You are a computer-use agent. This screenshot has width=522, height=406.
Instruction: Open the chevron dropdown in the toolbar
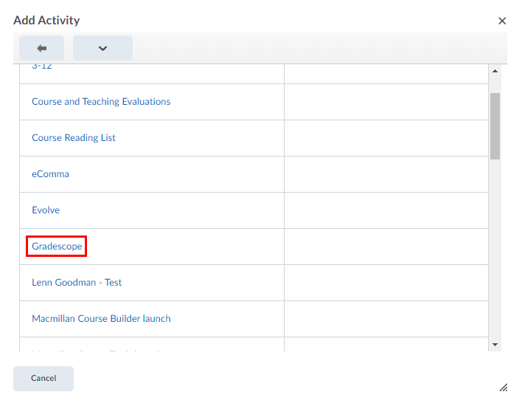point(102,48)
